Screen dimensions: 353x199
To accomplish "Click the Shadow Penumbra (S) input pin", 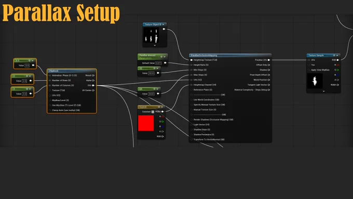I will [x=192, y=135].
